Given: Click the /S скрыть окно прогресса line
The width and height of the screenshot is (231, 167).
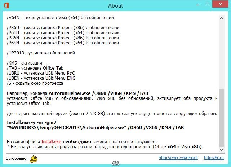Looking at the screenshot, I should tap(35, 83).
